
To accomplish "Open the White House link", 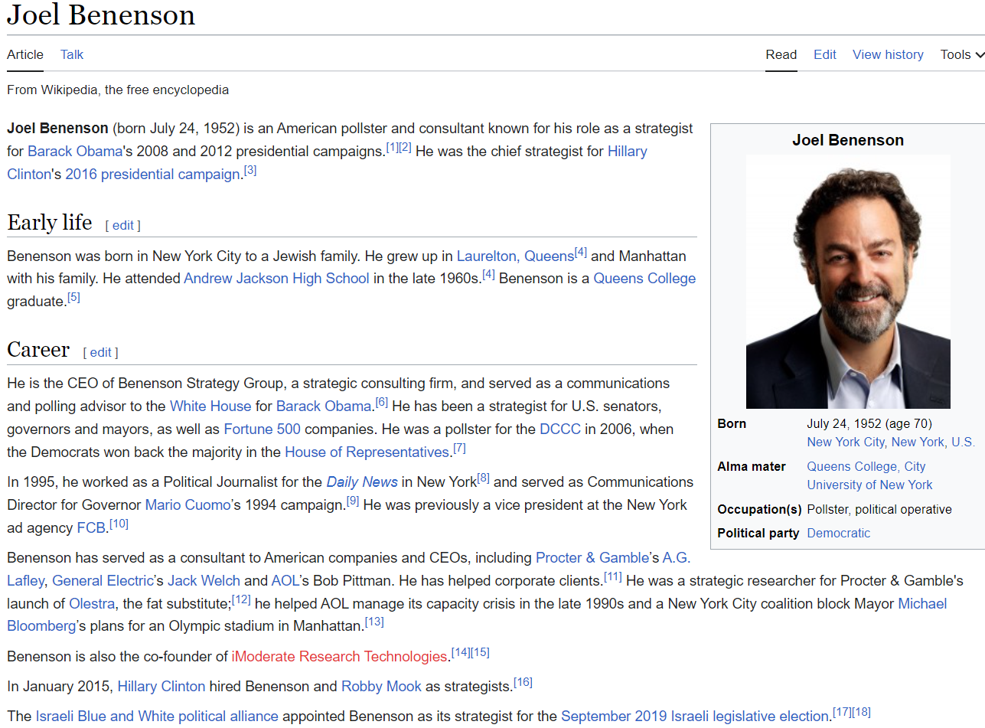I will click(x=210, y=406).
